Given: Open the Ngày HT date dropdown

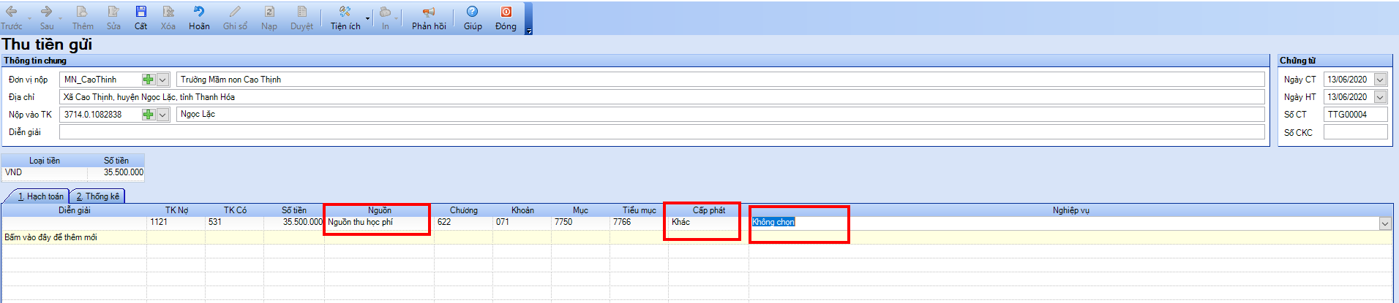Looking at the screenshot, I should (1380, 97).
